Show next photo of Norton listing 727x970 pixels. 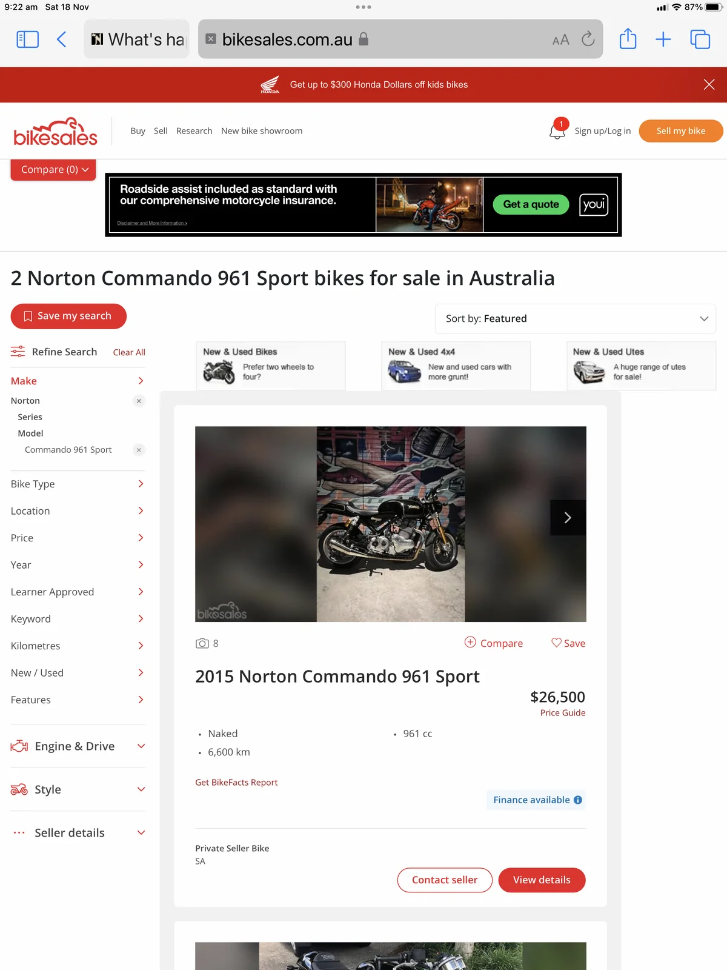(x=568, y=518)
